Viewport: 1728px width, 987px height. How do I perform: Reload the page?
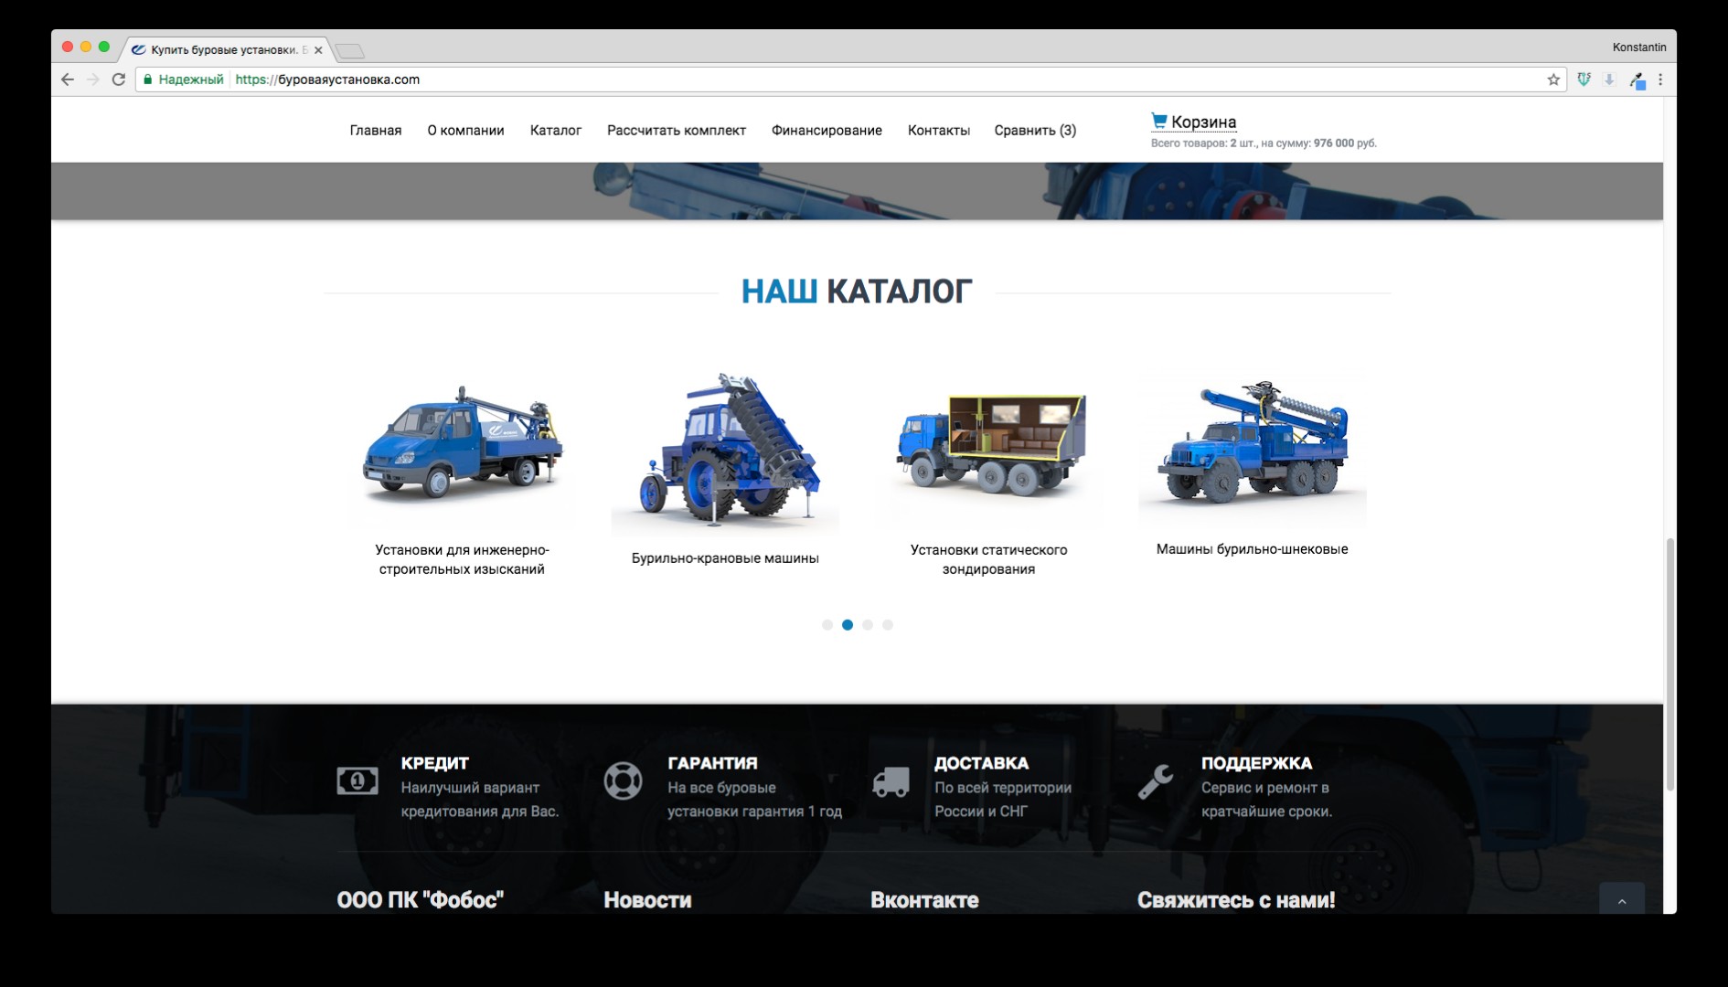click(x=118, y=80)
